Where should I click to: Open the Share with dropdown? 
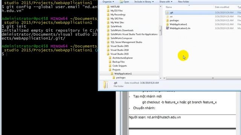166,1
